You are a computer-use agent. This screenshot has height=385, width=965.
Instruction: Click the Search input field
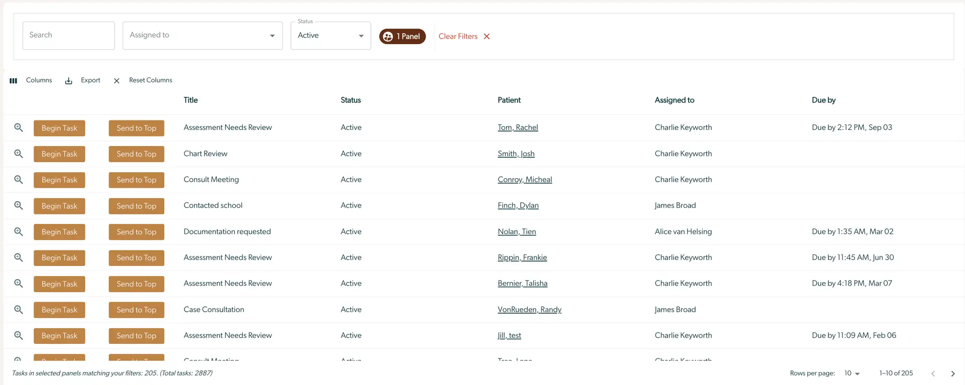pyautogui.click(x=68, y=36)
